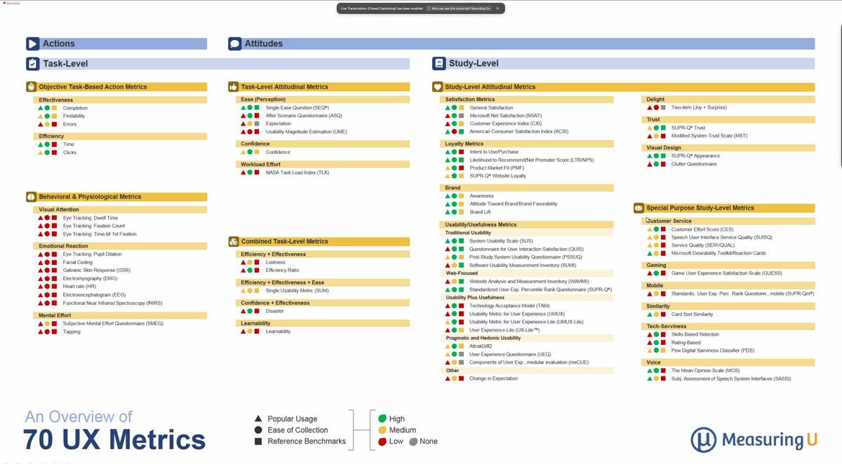Click the 'Single Usability Metric (SUM)' row

click(285, 290)
